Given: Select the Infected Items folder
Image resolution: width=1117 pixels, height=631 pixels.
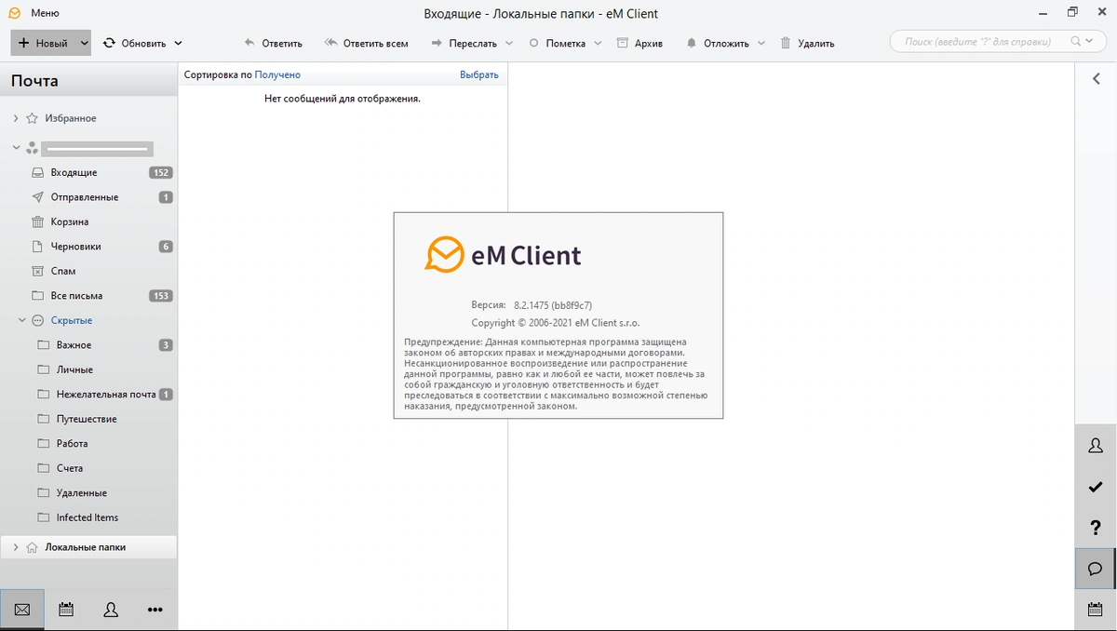Looking at the screenshot, I should [88, 517].
